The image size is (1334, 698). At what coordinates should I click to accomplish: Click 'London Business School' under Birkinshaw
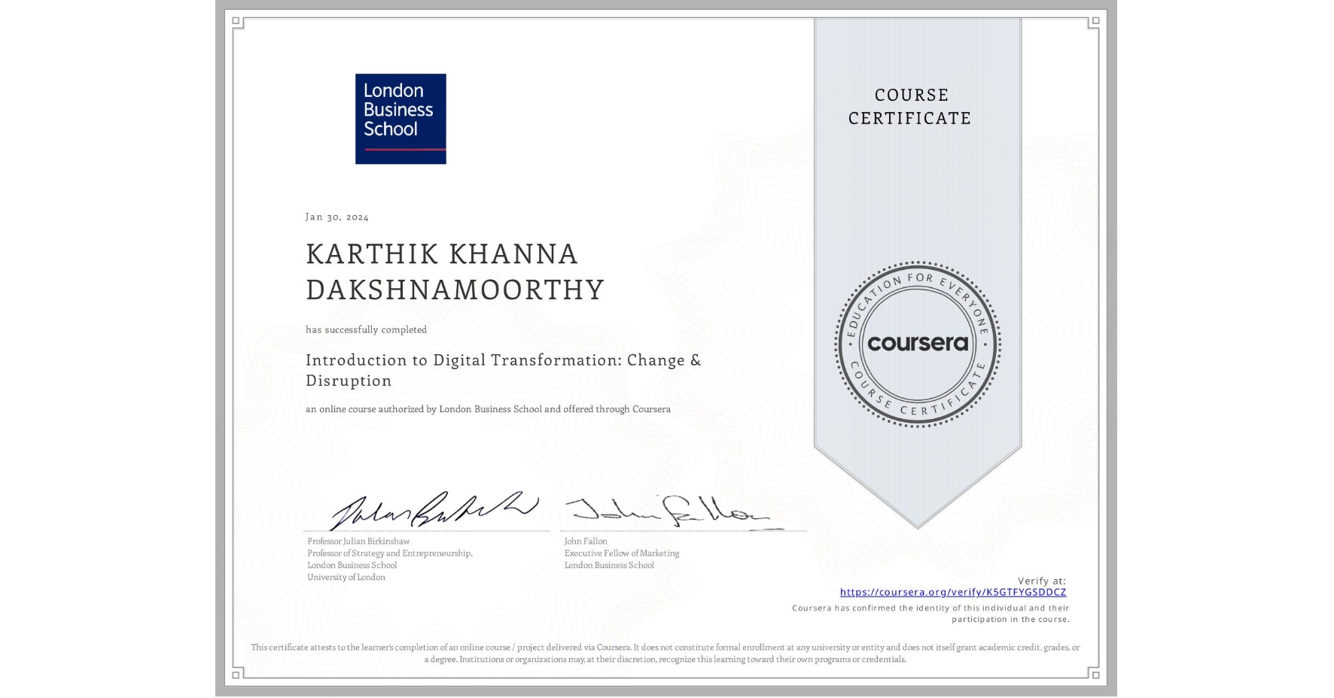click(x=352, y=566)
